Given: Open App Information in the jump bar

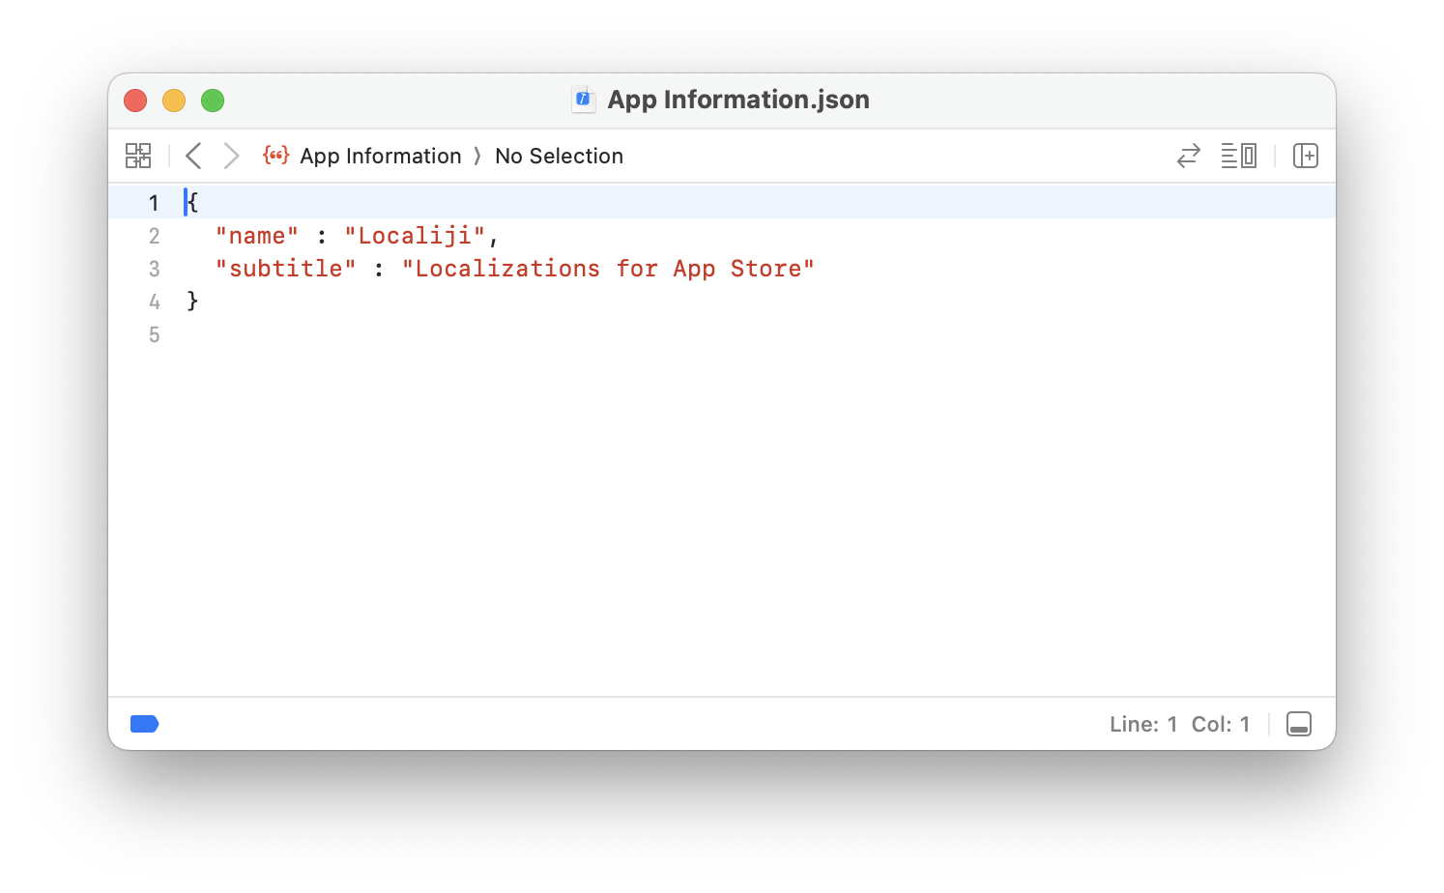Looking at the screenshot, I should pos(381,156).
